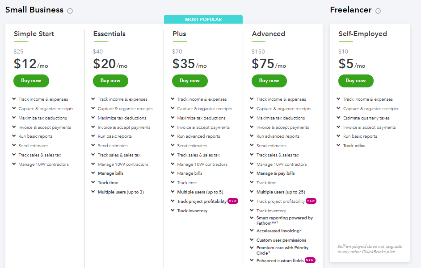Expand Manage bills chevron under Essentials
This screenshot has width=421, height=268.
93,173
